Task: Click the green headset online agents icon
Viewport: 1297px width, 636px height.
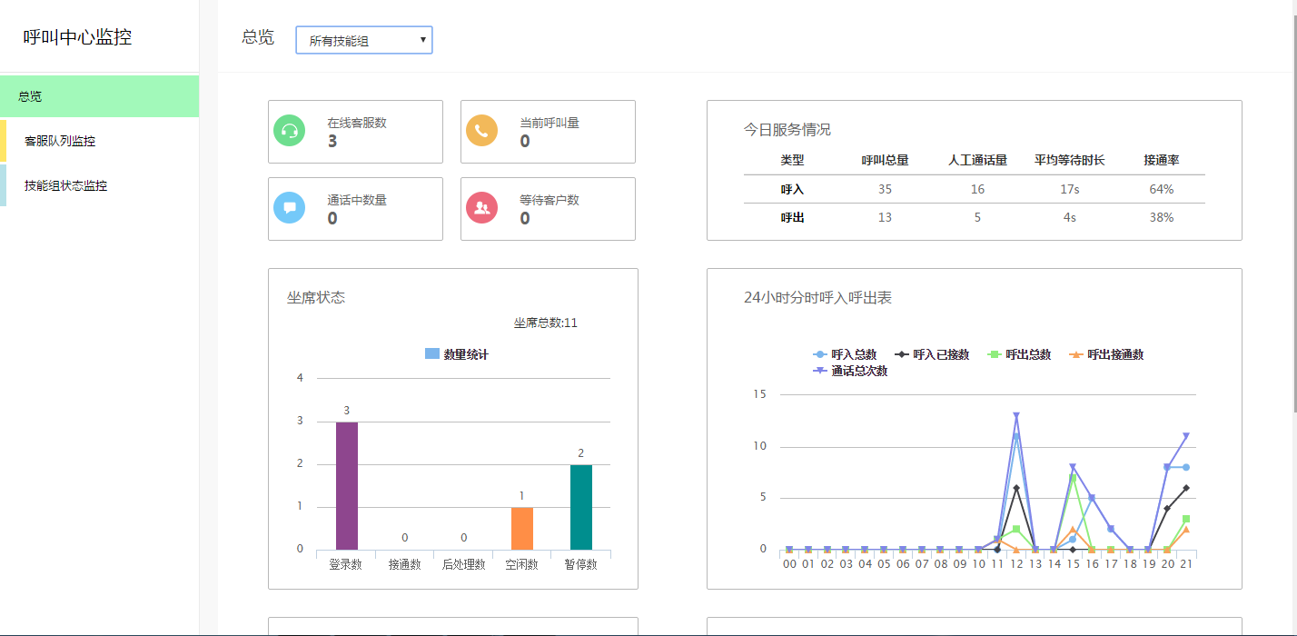Action: coord(290,131)
